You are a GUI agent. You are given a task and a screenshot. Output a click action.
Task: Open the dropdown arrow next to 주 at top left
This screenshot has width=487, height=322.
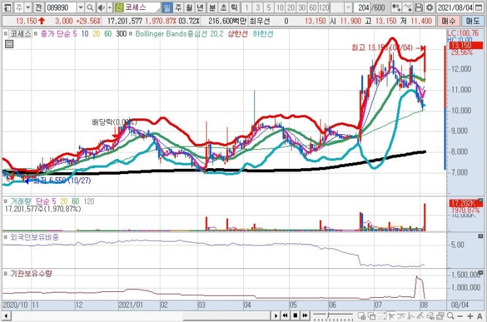(28, 7)
